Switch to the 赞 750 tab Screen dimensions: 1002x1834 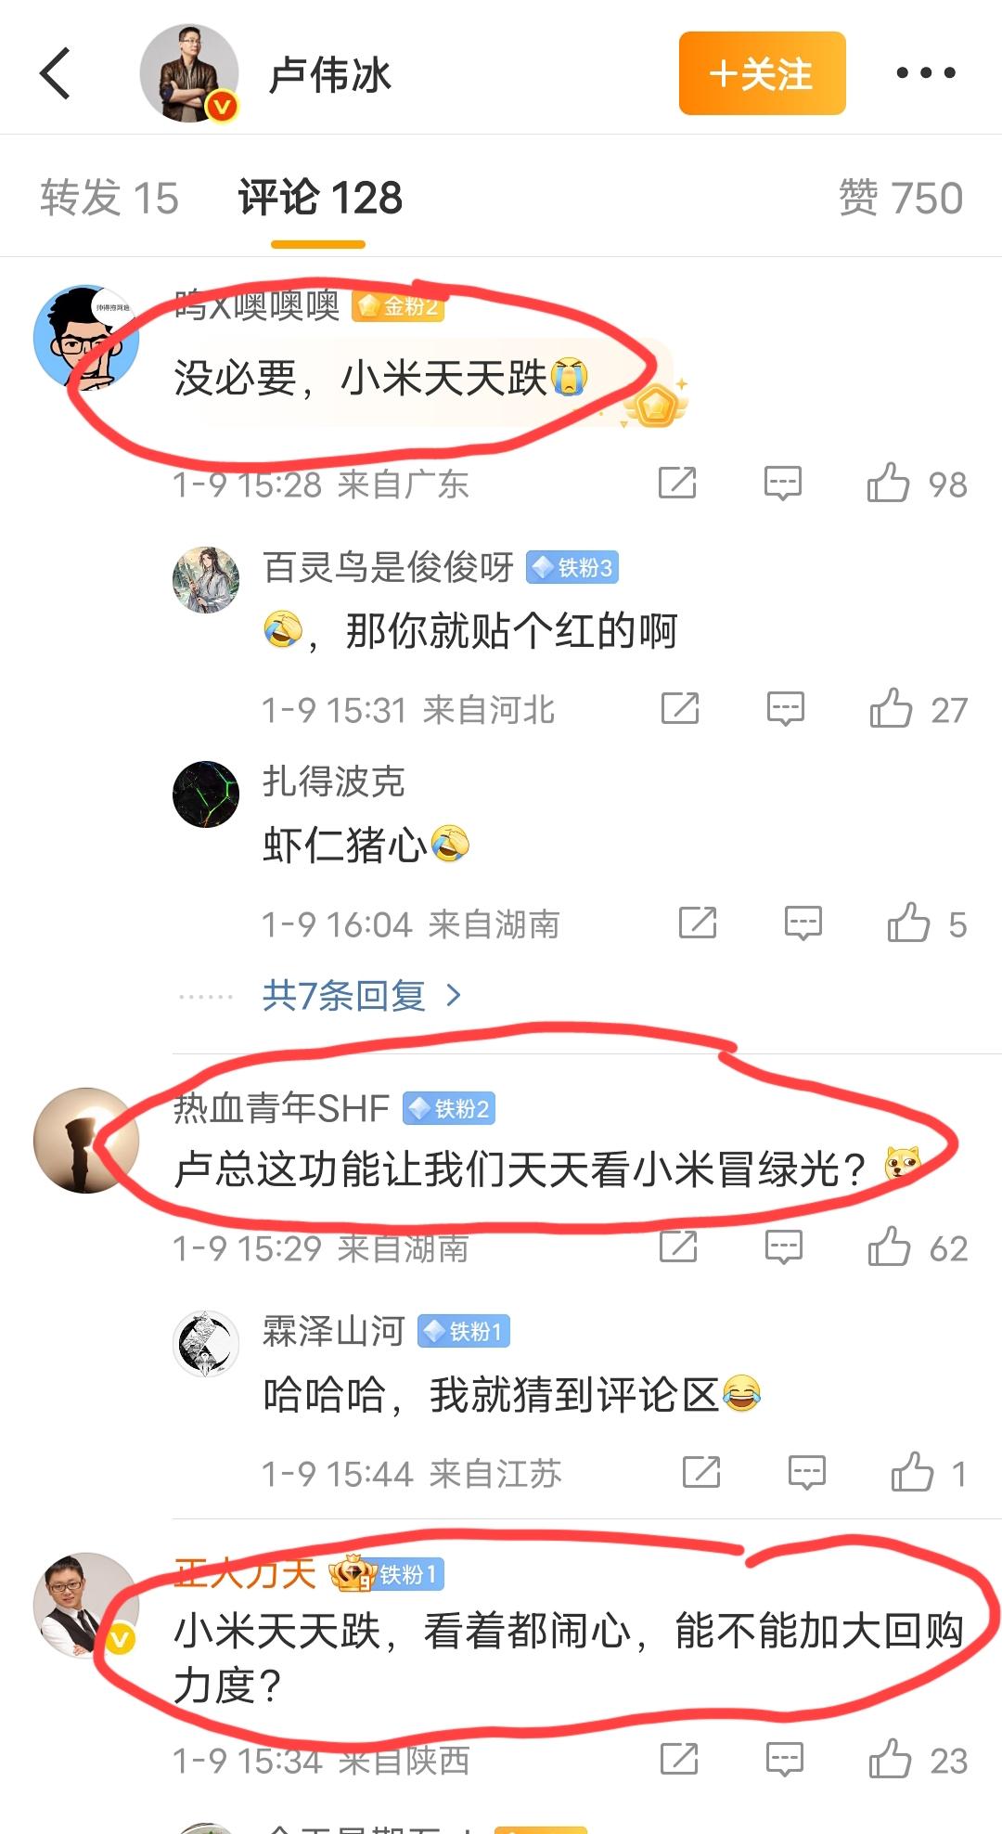pos(901,198)
